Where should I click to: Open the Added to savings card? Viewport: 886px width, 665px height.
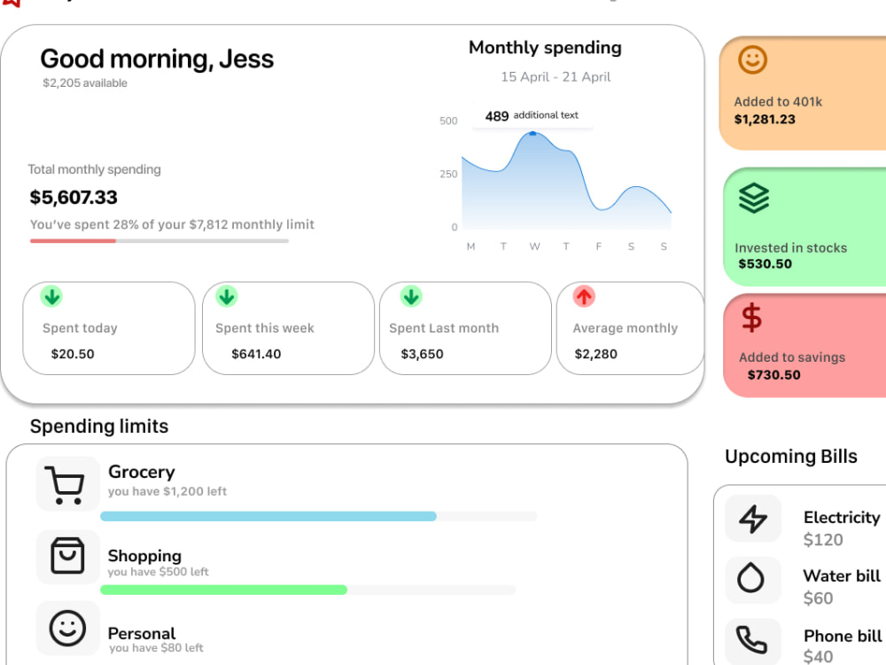pyautogui.click(x=804, y=346)
